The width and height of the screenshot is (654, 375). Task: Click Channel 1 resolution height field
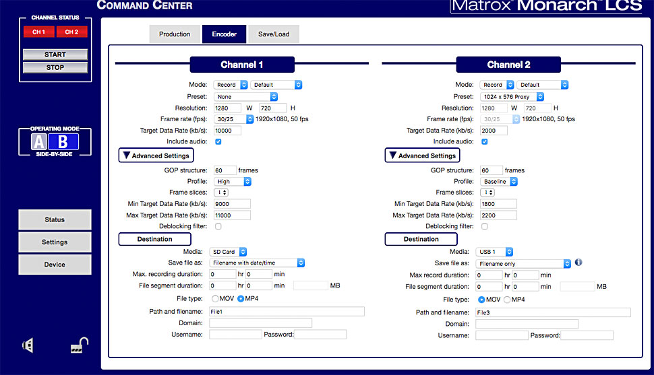(273, 108)
